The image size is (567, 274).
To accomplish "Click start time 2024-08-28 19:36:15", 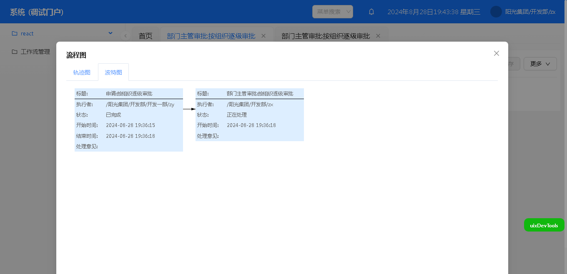I will pos(130,125).
